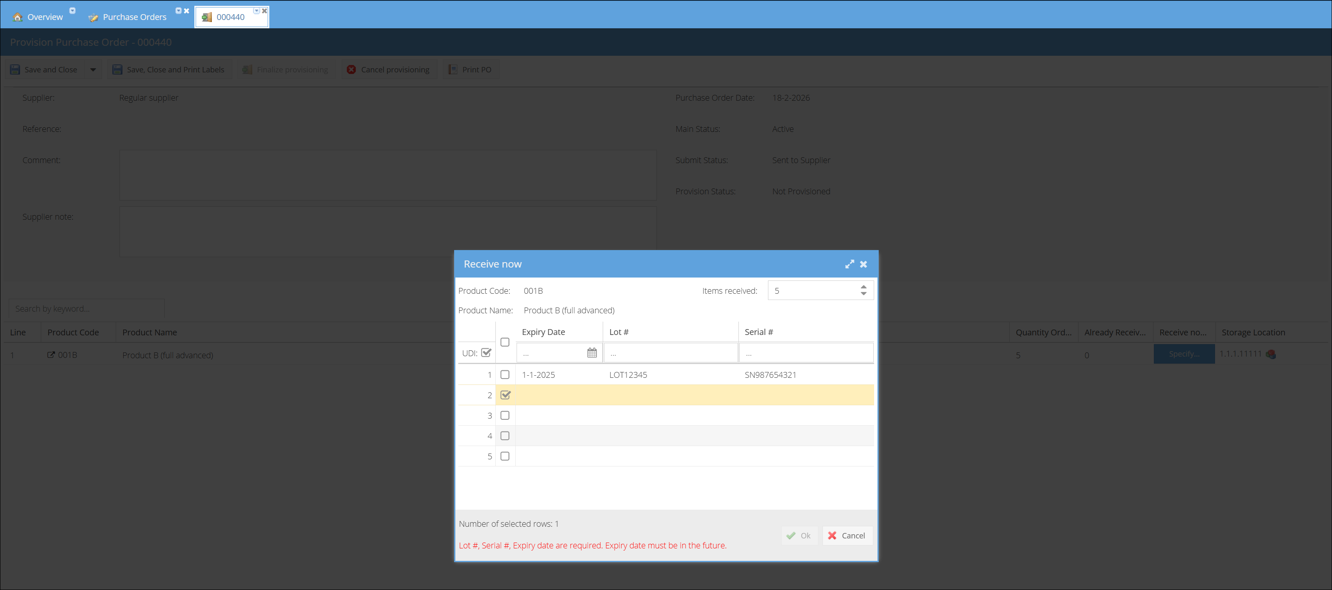1332x590 pixels.
Task: Click the Overview home icon
Action: 17,17
